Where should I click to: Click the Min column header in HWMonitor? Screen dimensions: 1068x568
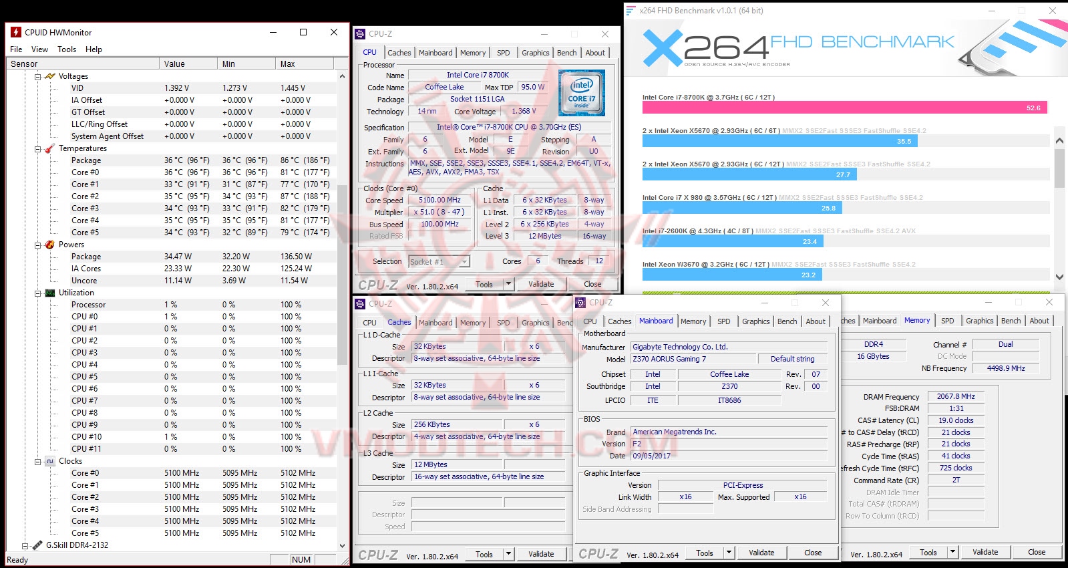click(246, 64)
